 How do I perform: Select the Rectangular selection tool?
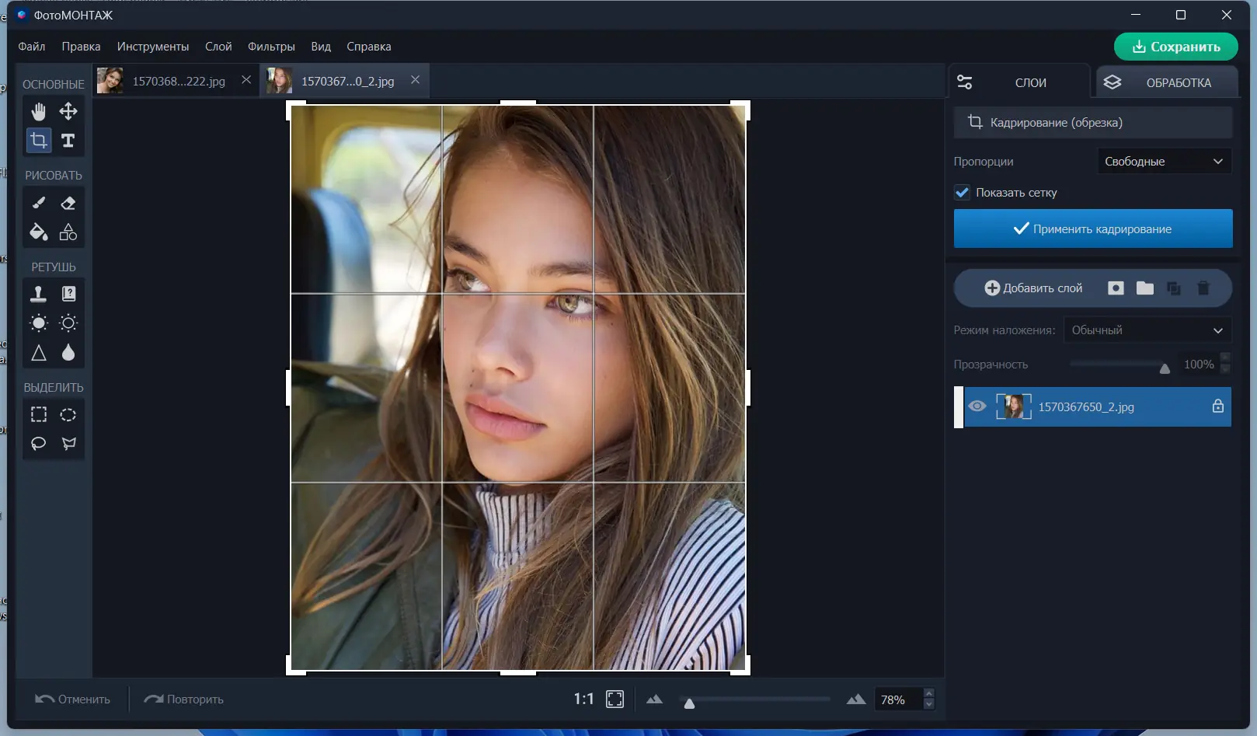coord(38,414)
